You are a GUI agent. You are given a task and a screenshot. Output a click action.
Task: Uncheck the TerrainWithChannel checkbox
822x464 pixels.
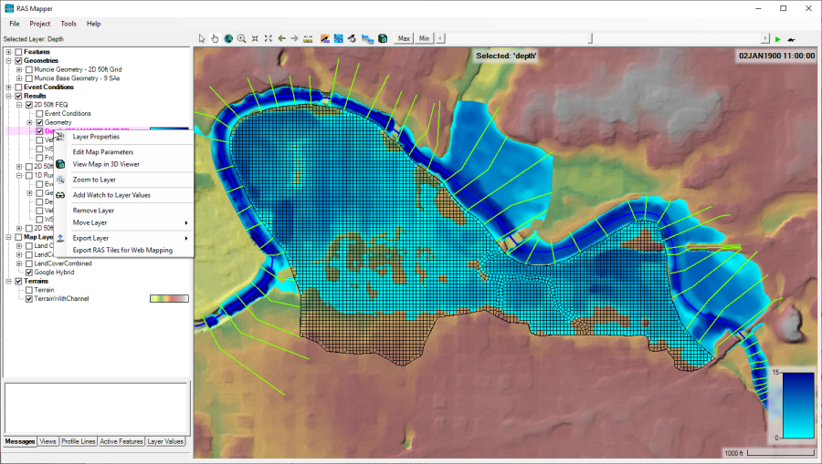tap(29, 299)
